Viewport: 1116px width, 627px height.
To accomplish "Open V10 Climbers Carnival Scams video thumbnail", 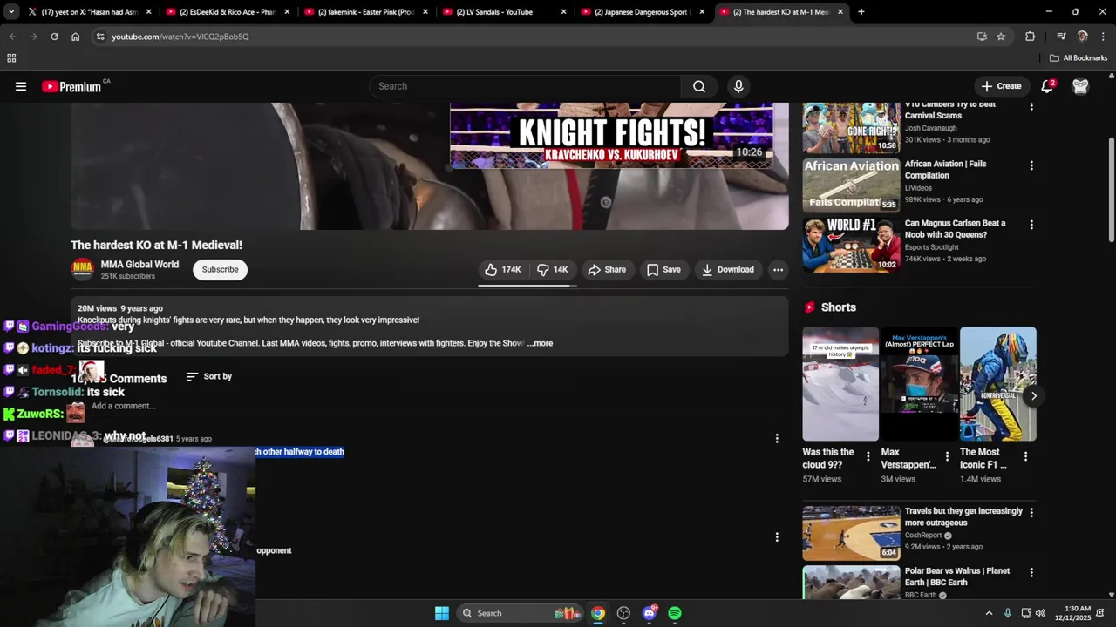I will coord(851,128).
